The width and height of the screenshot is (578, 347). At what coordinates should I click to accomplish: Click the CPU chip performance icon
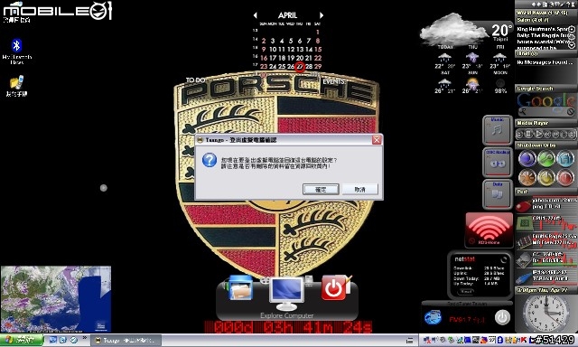point(524,223)
